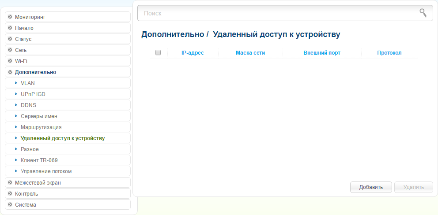Viewport: 438px width, 215px height.
Task: Click the arrow icon beside Контроль
Action: pyautogui.click(x=10, y=193)
